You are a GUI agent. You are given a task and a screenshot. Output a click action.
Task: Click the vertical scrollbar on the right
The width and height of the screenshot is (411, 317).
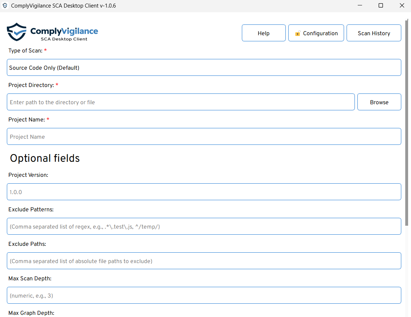pyautogui.click(x=407, y=126)
